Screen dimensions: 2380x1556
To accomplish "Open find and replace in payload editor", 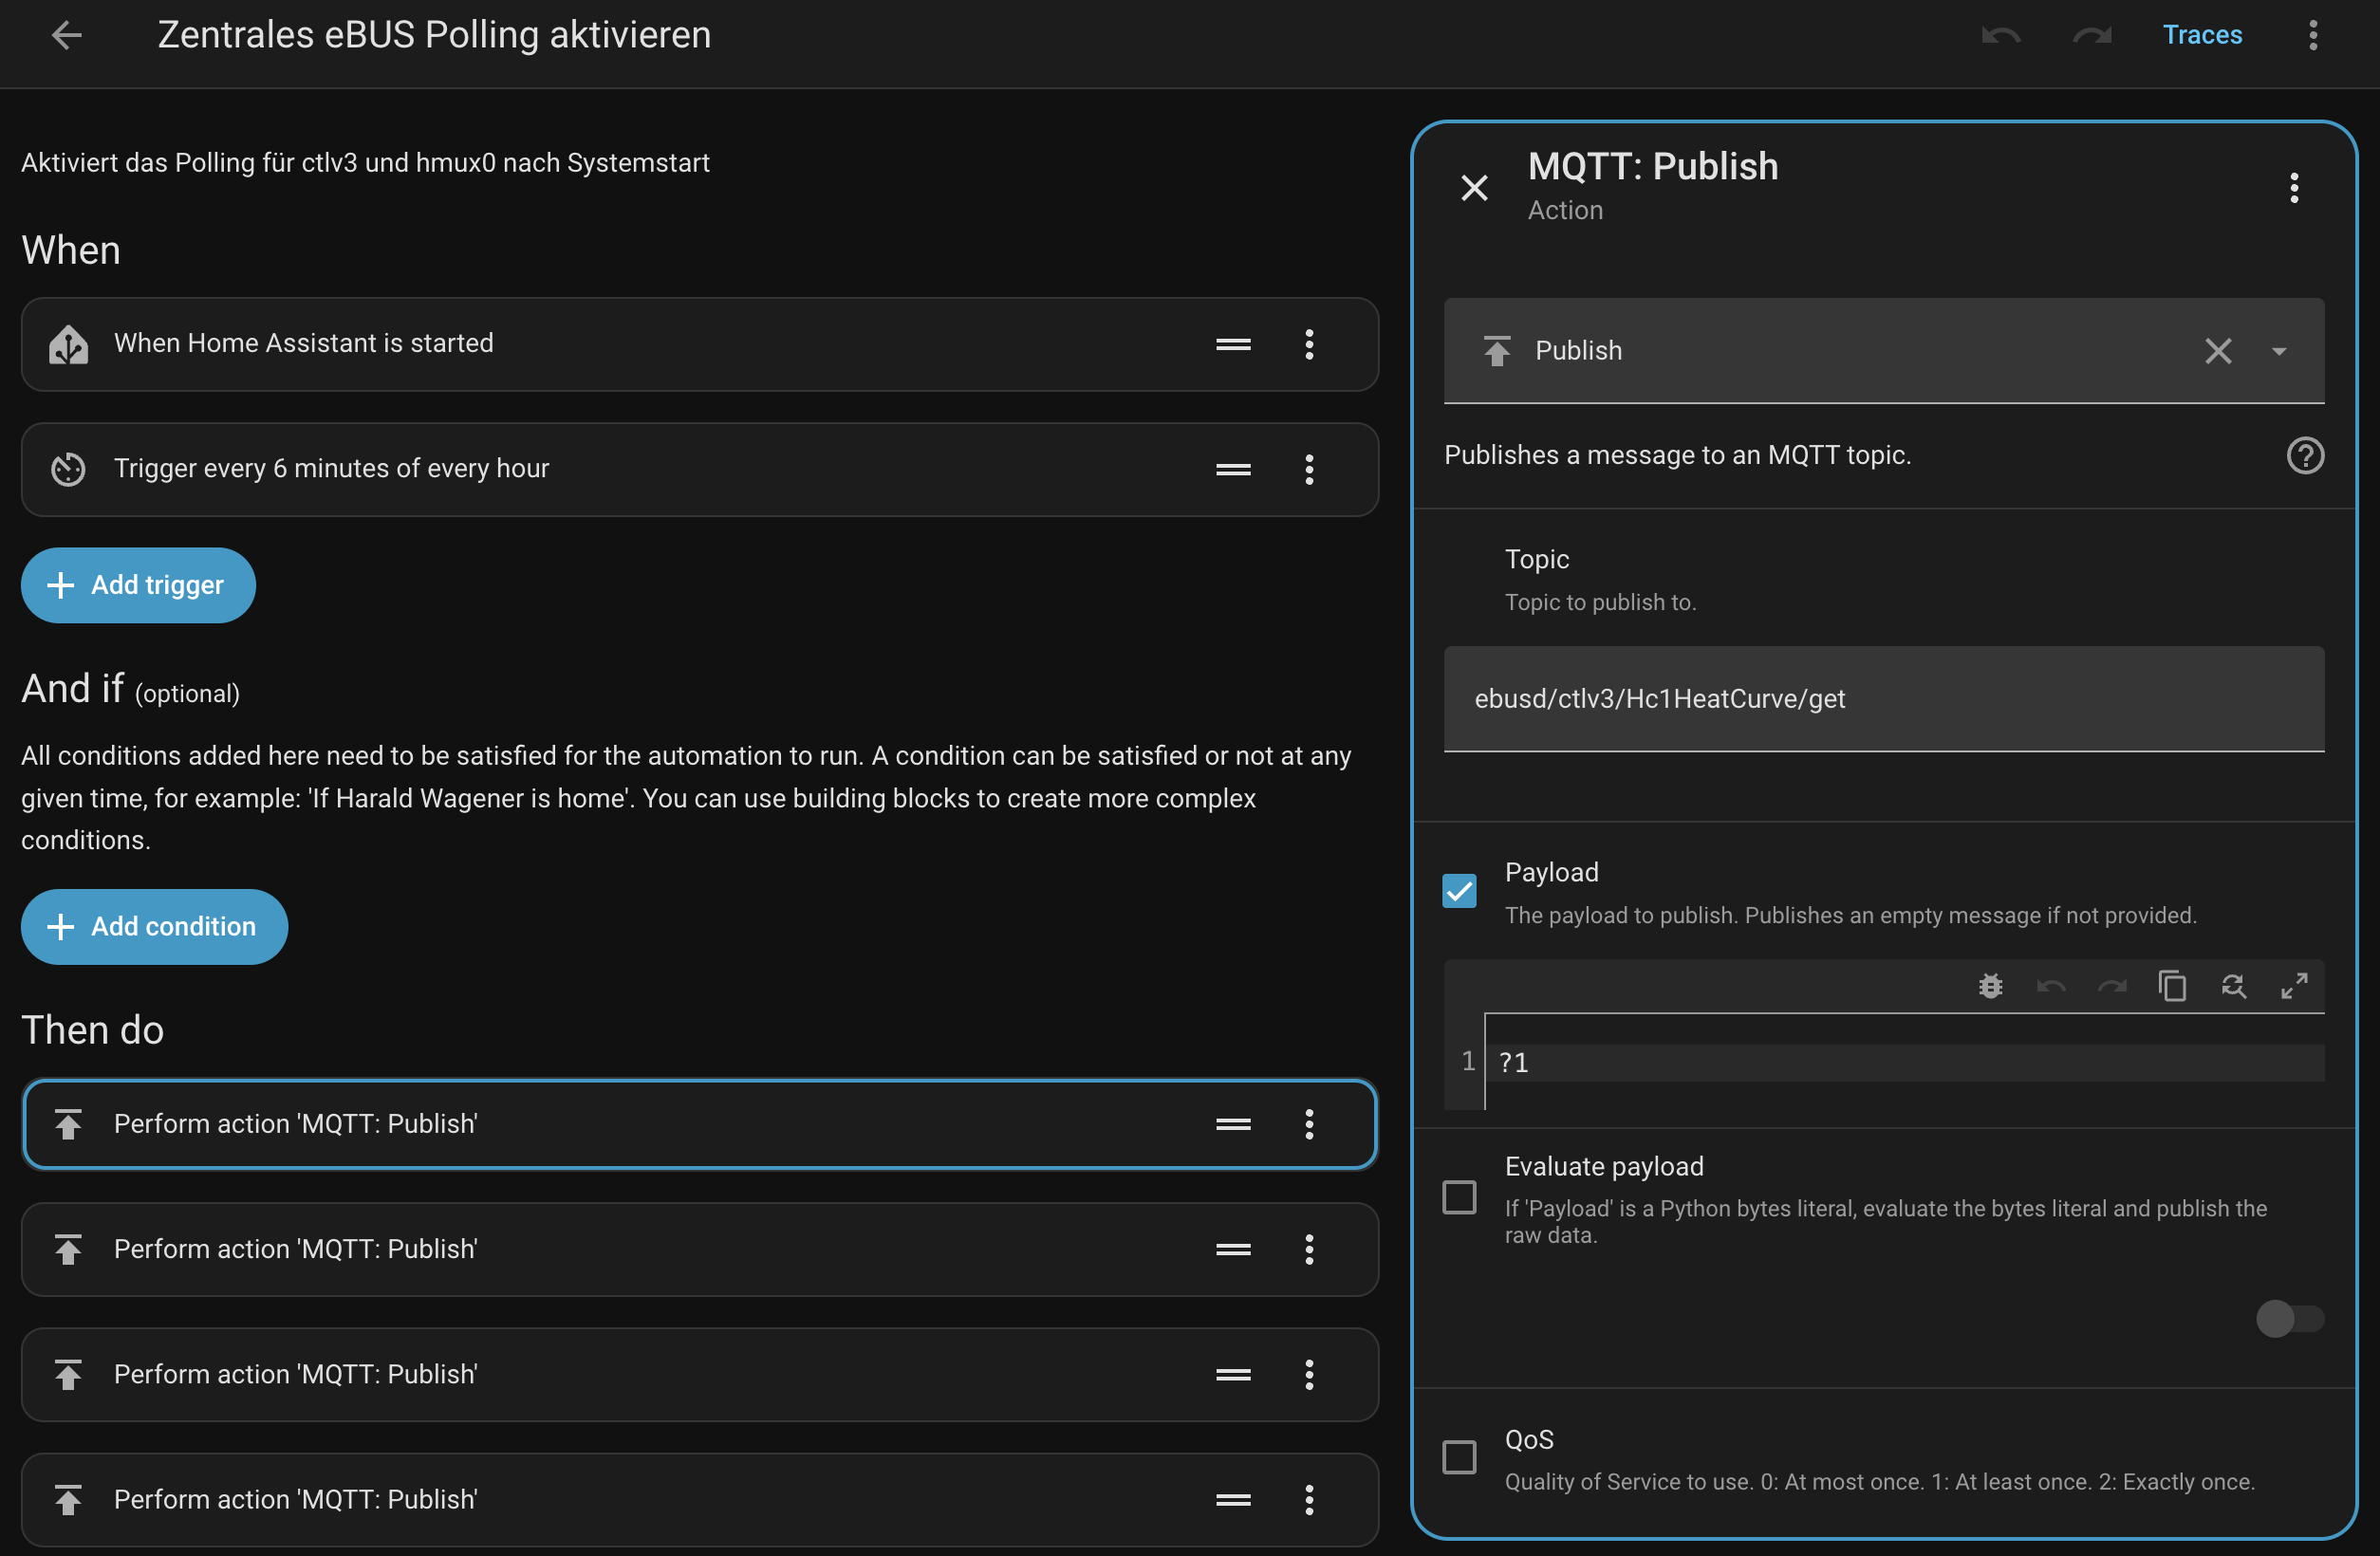I will tap(2233, 987).
